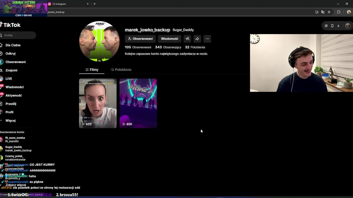The image size is (353, 198).
Task: Open the Aktywność notifications
Action: 14,95
